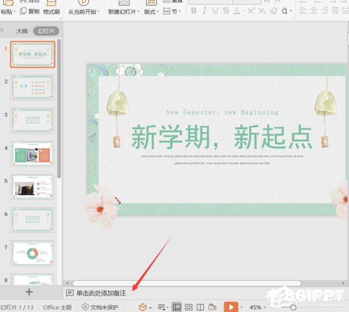
Task: Click the 文档未保护 shield icon
Action: tap(85, 307)
